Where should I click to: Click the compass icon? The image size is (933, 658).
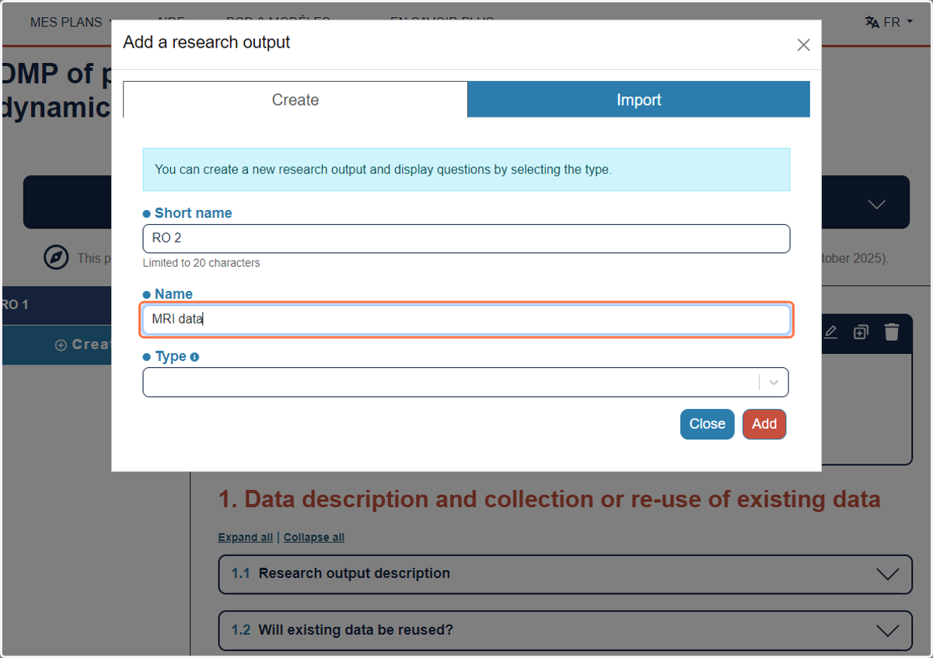pos(56,257)
